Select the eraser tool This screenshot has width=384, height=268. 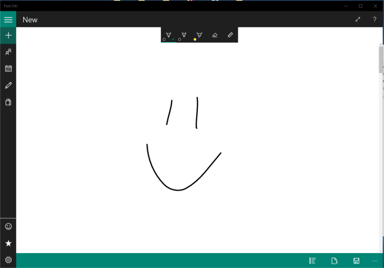click(x=215, y=34)
